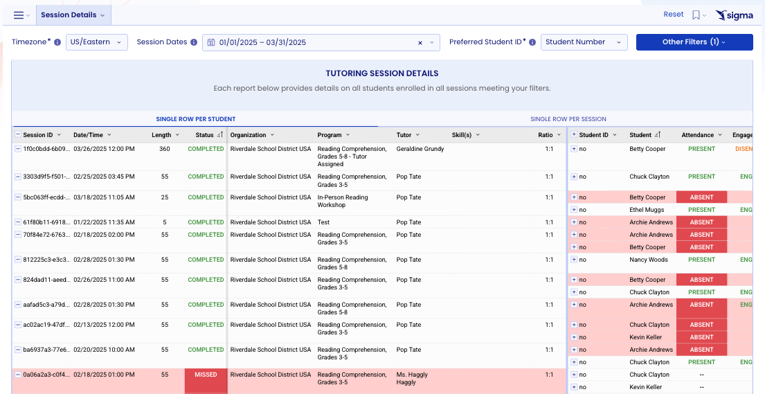
Task: Click the sort icon on Status column
Action: coord(220,135)
